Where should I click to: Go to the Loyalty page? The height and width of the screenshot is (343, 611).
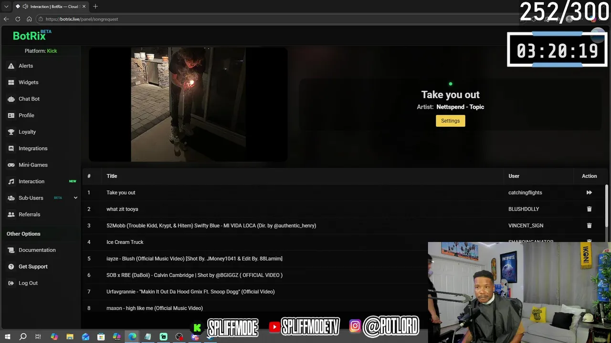click(27, 132)
